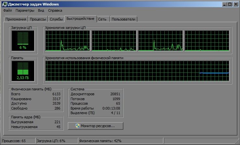This screenshot has height=145, width=240.
Task: Open the Справка menu
Action: [55, 10]
